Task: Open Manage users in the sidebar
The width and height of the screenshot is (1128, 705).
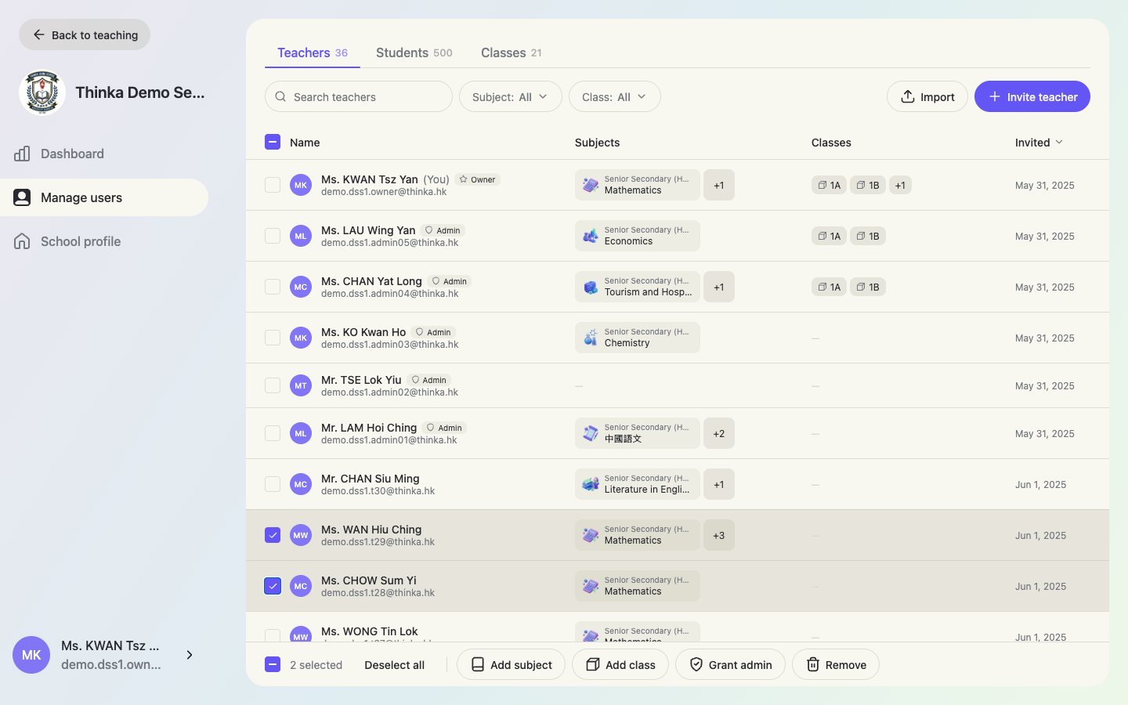Action: 104,197
